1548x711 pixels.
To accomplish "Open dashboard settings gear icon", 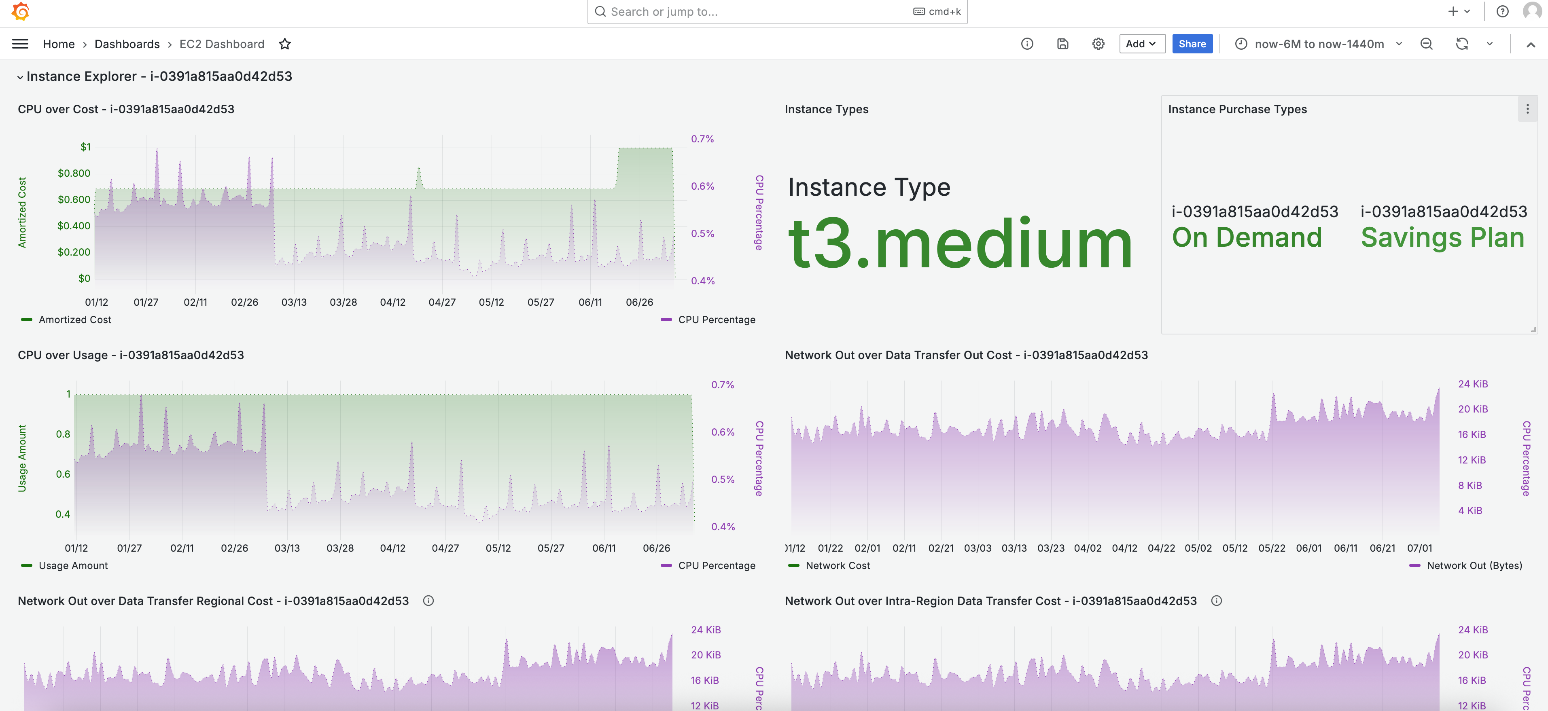I will pos(1098,44).
